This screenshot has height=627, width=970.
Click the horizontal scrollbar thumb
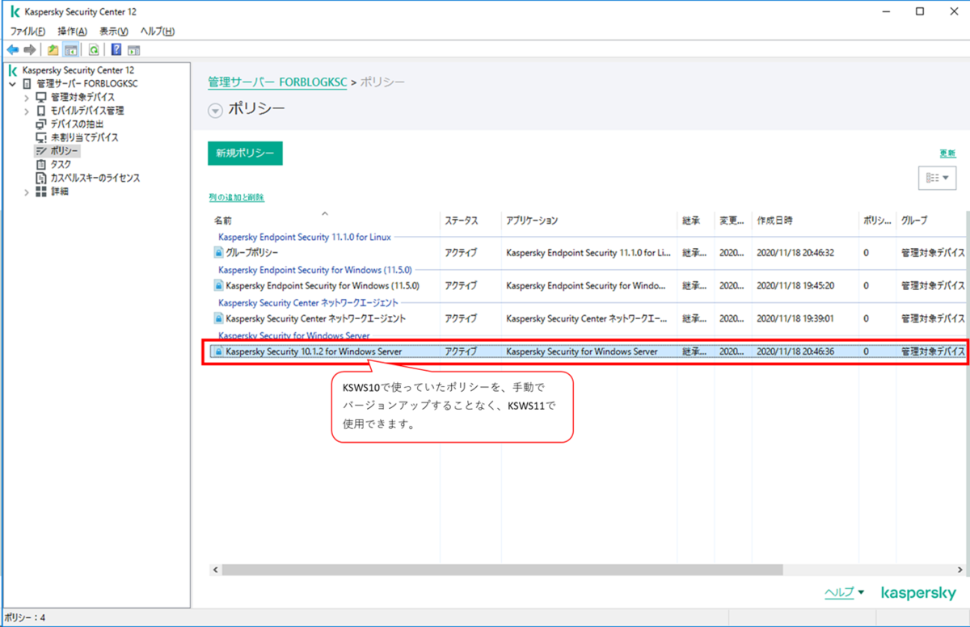[502, 570]
